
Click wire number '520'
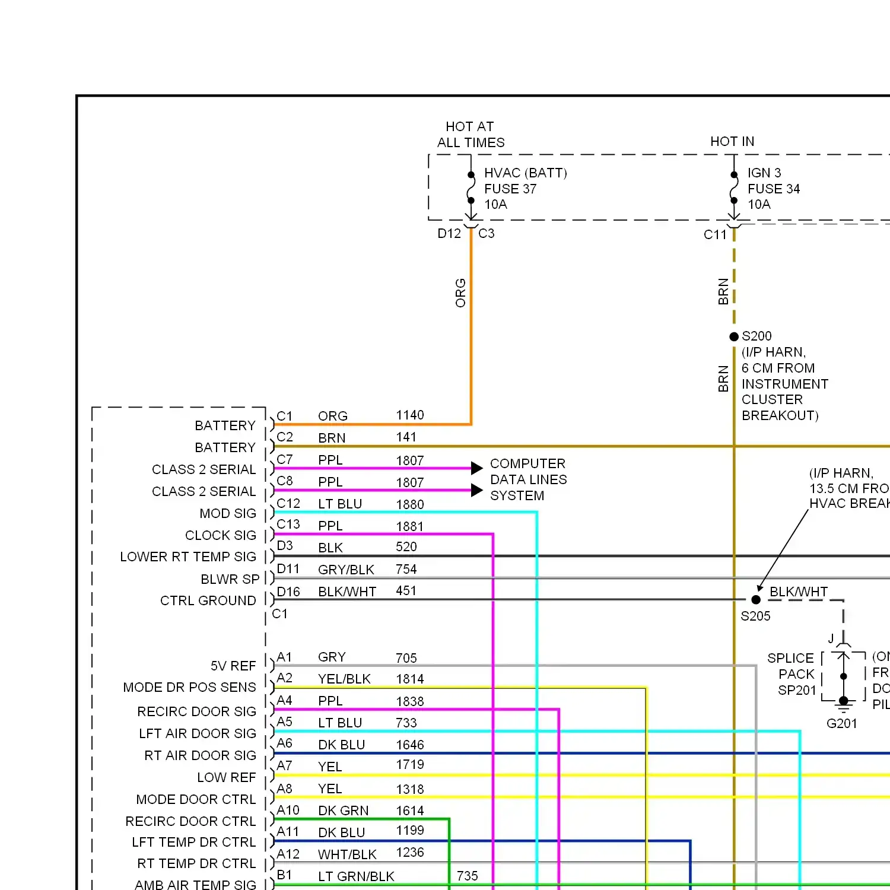click(x=406, y=546)
